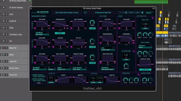Screen dimensions: 181x101
Task: Toggle record enable on Kick track
Action: coord(4,14)
